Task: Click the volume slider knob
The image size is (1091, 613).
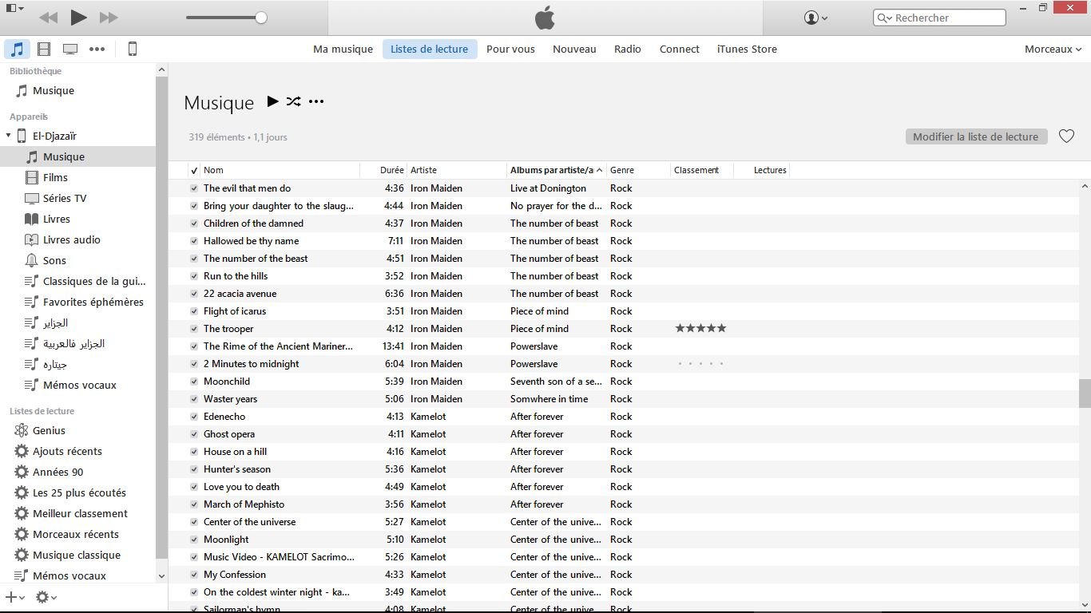Action: [261, 18]
